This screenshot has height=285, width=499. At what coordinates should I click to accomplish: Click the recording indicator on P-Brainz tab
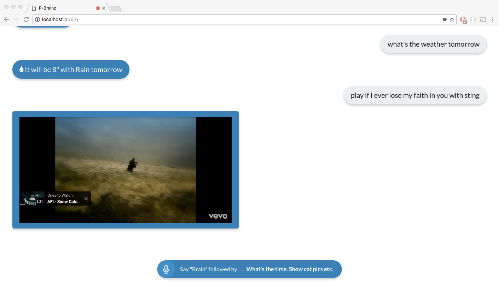(x=98, y=8)
